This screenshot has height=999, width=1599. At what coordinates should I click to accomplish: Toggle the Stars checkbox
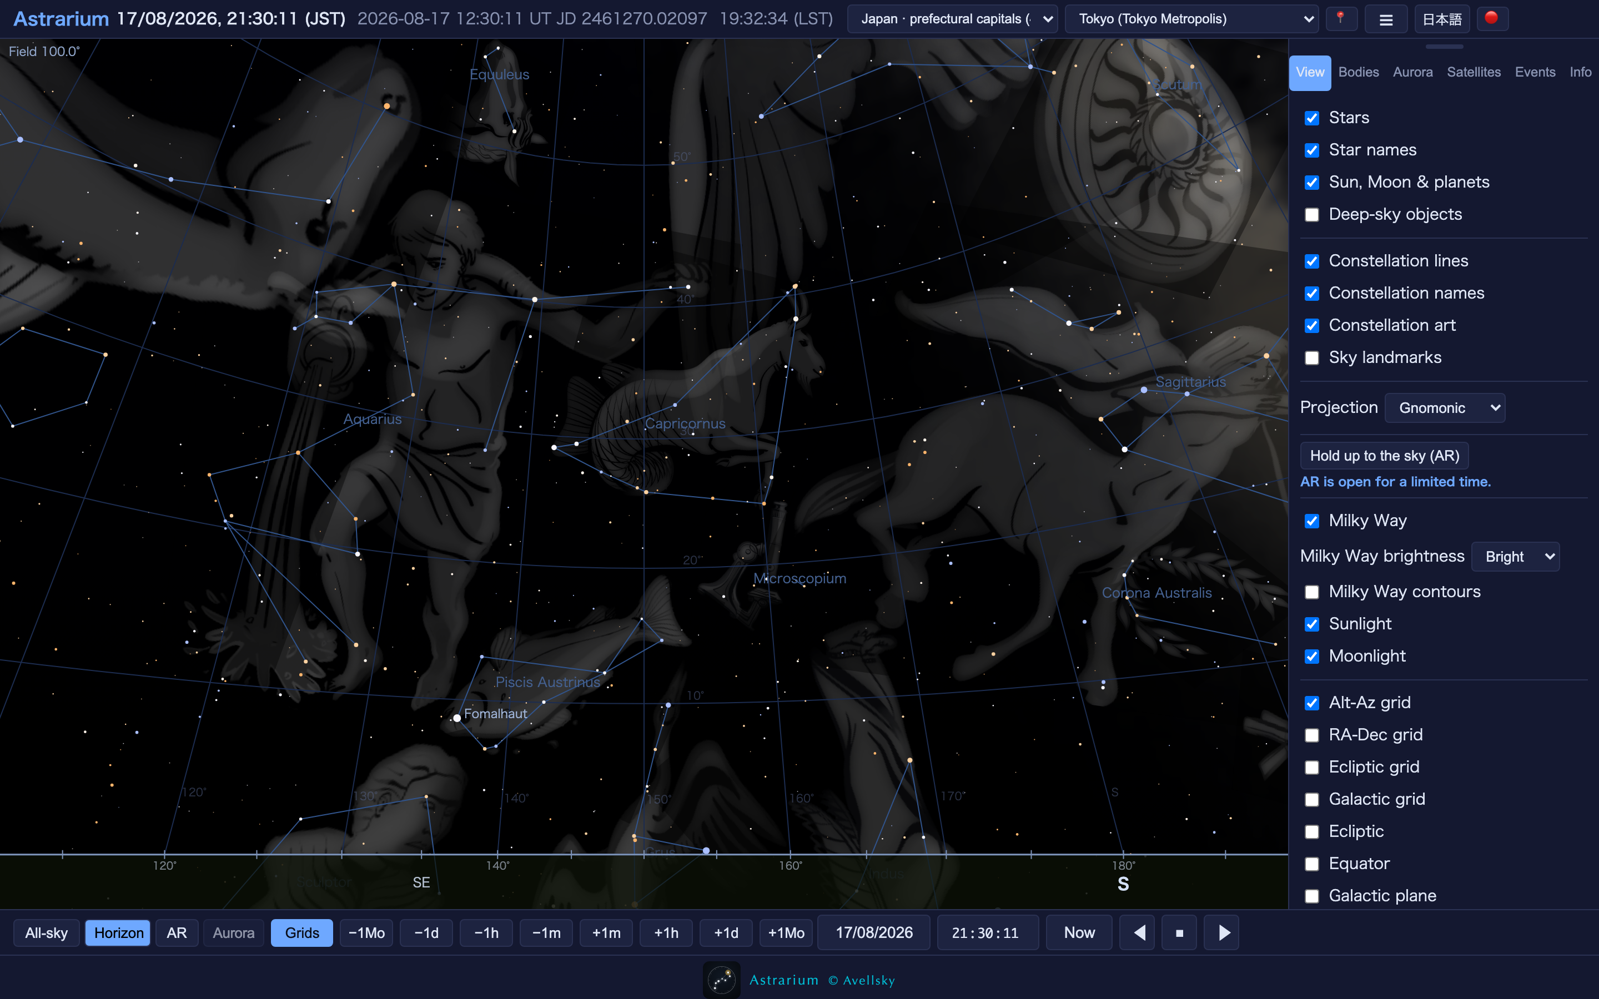click(1311, 118)
